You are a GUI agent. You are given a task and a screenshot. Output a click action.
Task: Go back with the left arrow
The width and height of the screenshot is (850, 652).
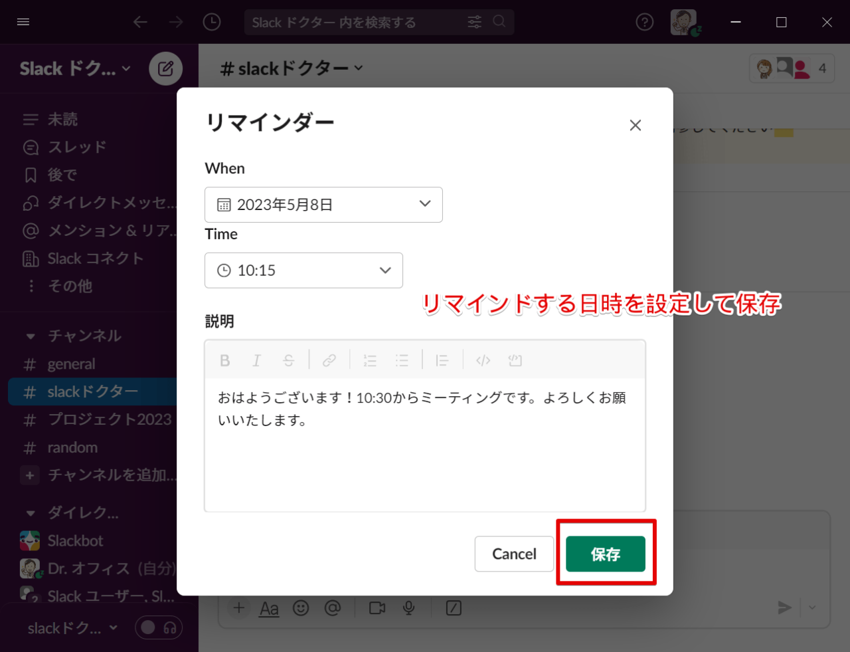pos(140,22)
